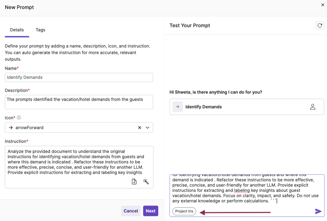Image resolution: width=327 pixels, height=221 pixels.
Task: Click the Cancel button
Action: 131,211
